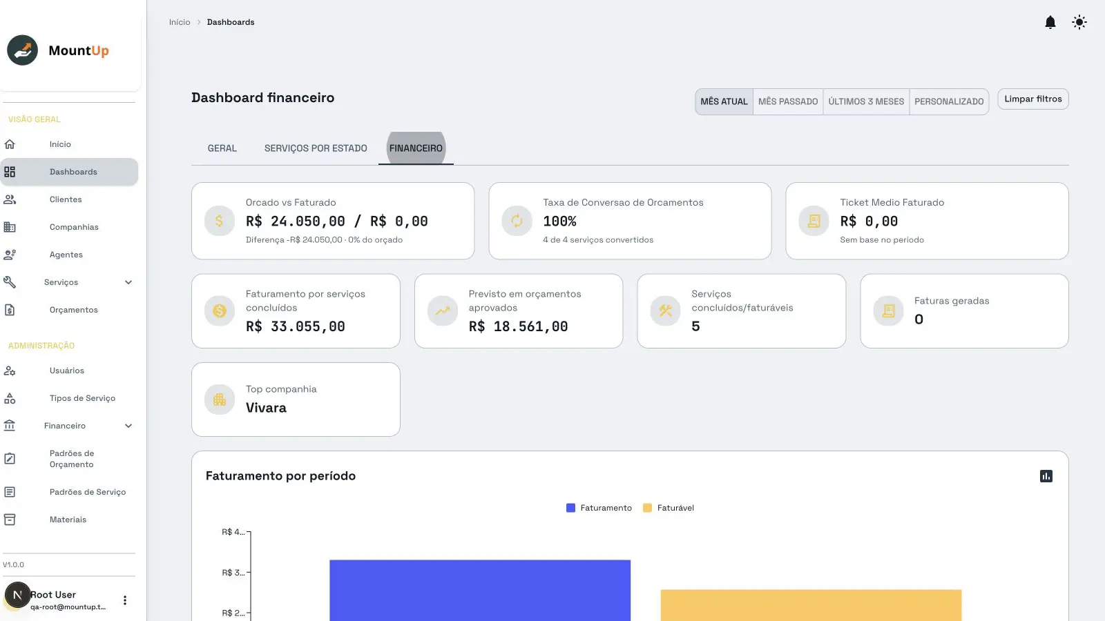The width and height of the screenshot is (1105, 621).
Task: Click the Materiais box icon
Action: (10, 520)
